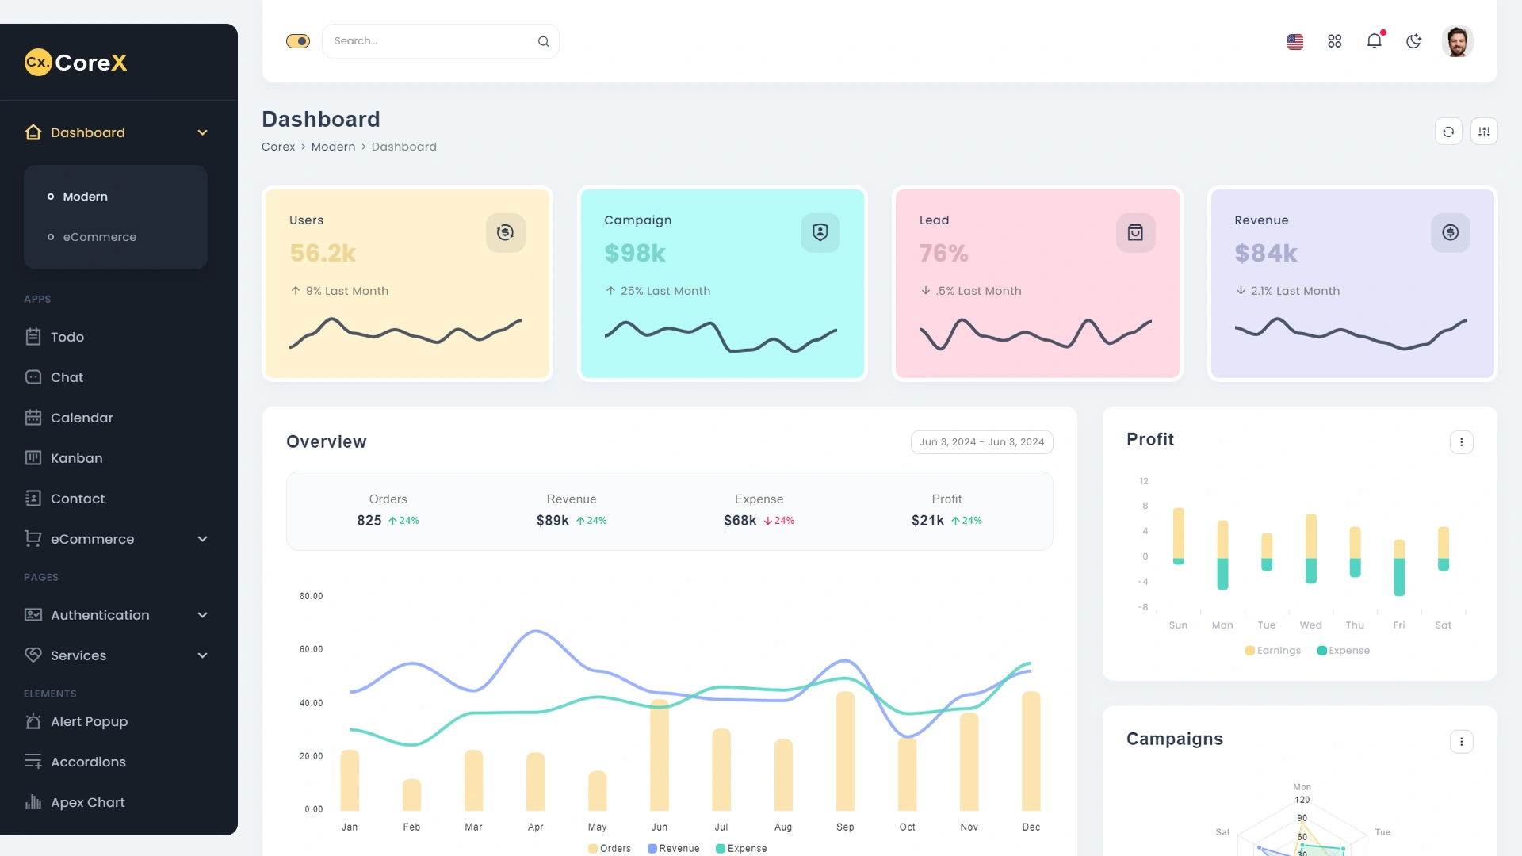1522x856 pixels.
Task: Collapse the Dashboard menu chevron
Action: point(202,132)
